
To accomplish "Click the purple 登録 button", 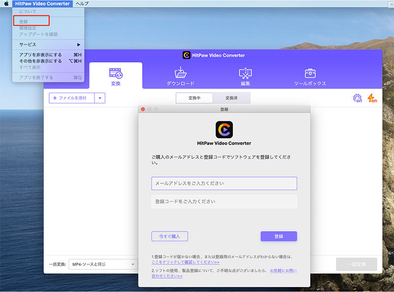I will 279,236.
